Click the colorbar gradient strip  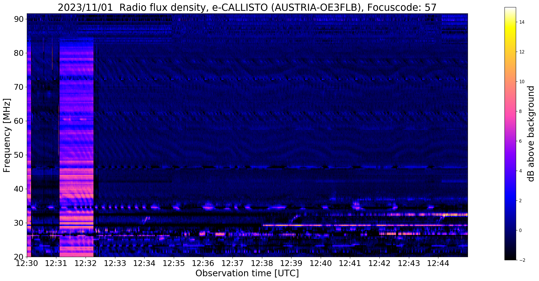coord(510,134)
